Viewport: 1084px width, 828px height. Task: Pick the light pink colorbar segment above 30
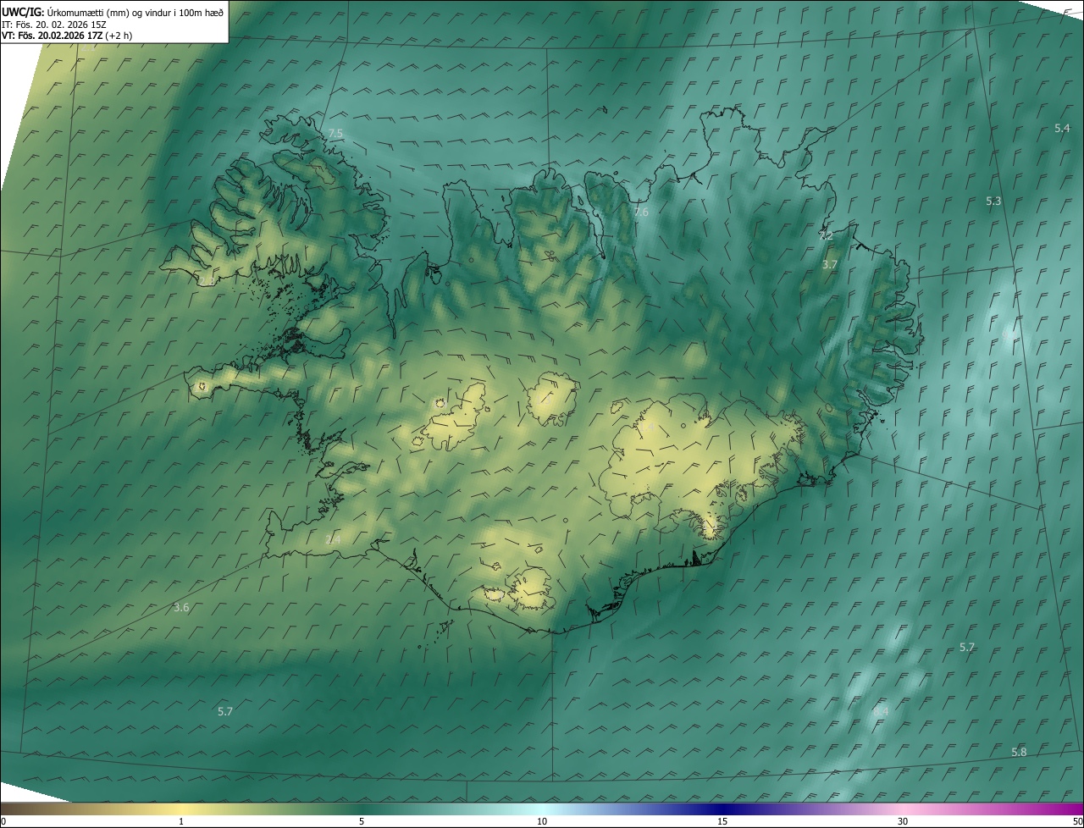[903, 809]
